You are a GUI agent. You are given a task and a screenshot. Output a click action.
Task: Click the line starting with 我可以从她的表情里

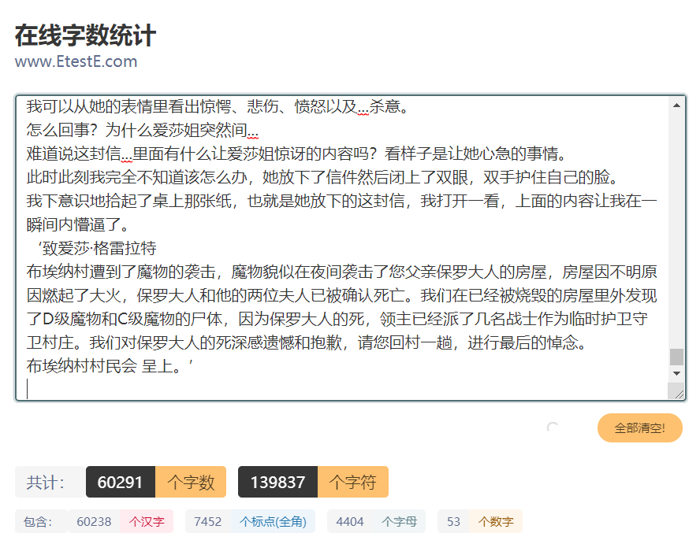[218, 106]
